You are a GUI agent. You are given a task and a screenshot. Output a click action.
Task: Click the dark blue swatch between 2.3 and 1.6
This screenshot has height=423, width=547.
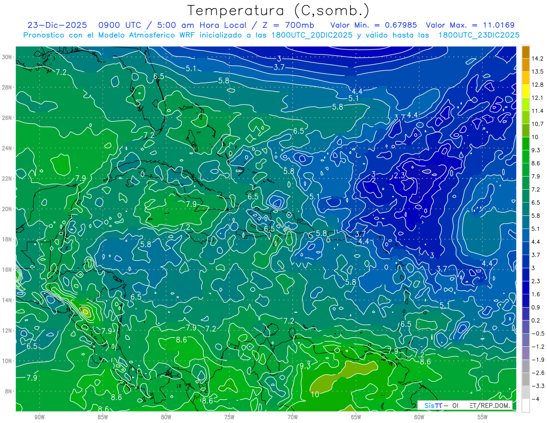pos(526,287)
